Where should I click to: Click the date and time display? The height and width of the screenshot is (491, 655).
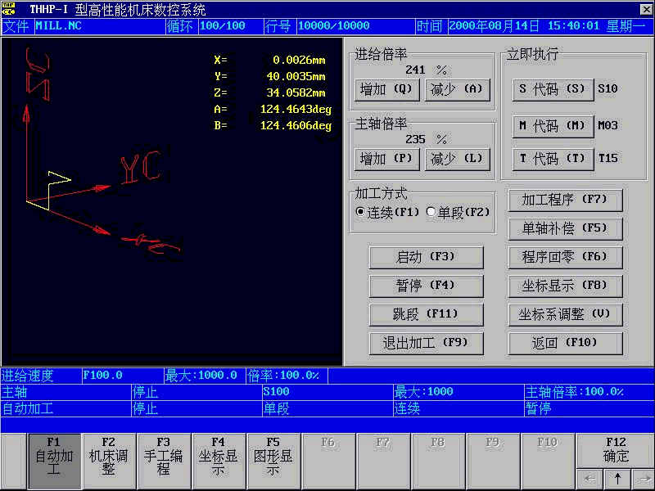click(547, 26)
